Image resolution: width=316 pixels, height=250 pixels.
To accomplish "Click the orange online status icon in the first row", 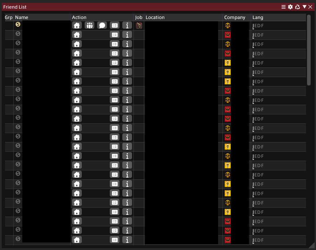I will (18, 24).
